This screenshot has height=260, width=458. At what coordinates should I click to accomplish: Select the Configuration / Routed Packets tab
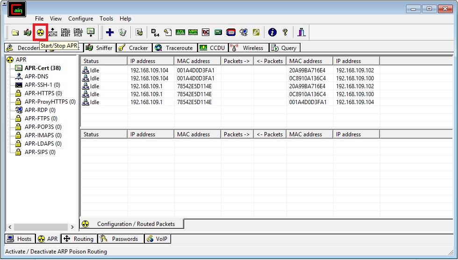pos(132,224)
